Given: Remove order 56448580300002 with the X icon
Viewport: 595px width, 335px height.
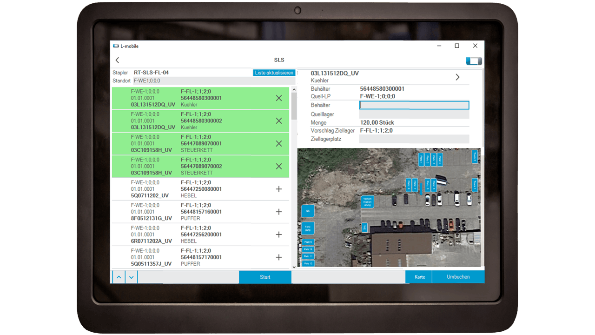Looking at the screenshot, I should click(279, 121).
